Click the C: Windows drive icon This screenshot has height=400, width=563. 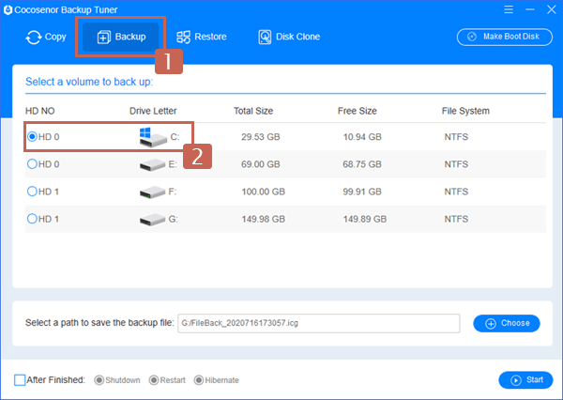click(x=153, y=137)
